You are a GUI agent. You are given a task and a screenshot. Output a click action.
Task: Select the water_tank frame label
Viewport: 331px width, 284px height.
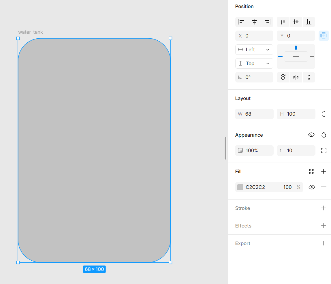click(x=31, y=32)
